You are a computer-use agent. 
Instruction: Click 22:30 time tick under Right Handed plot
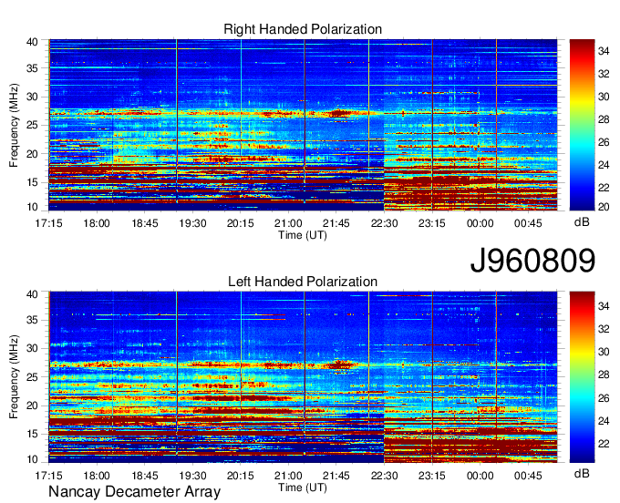coord(385,223)
